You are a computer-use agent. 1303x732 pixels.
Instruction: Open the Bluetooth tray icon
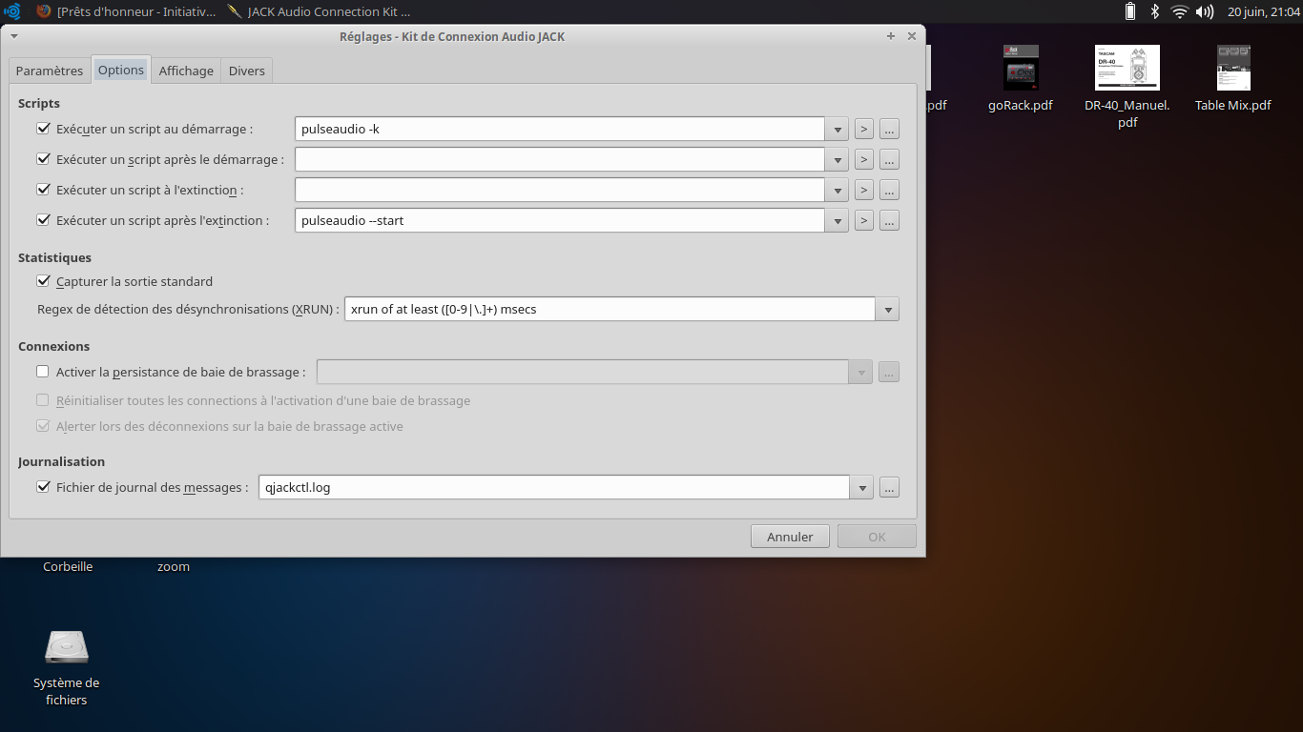[1154, 11]
